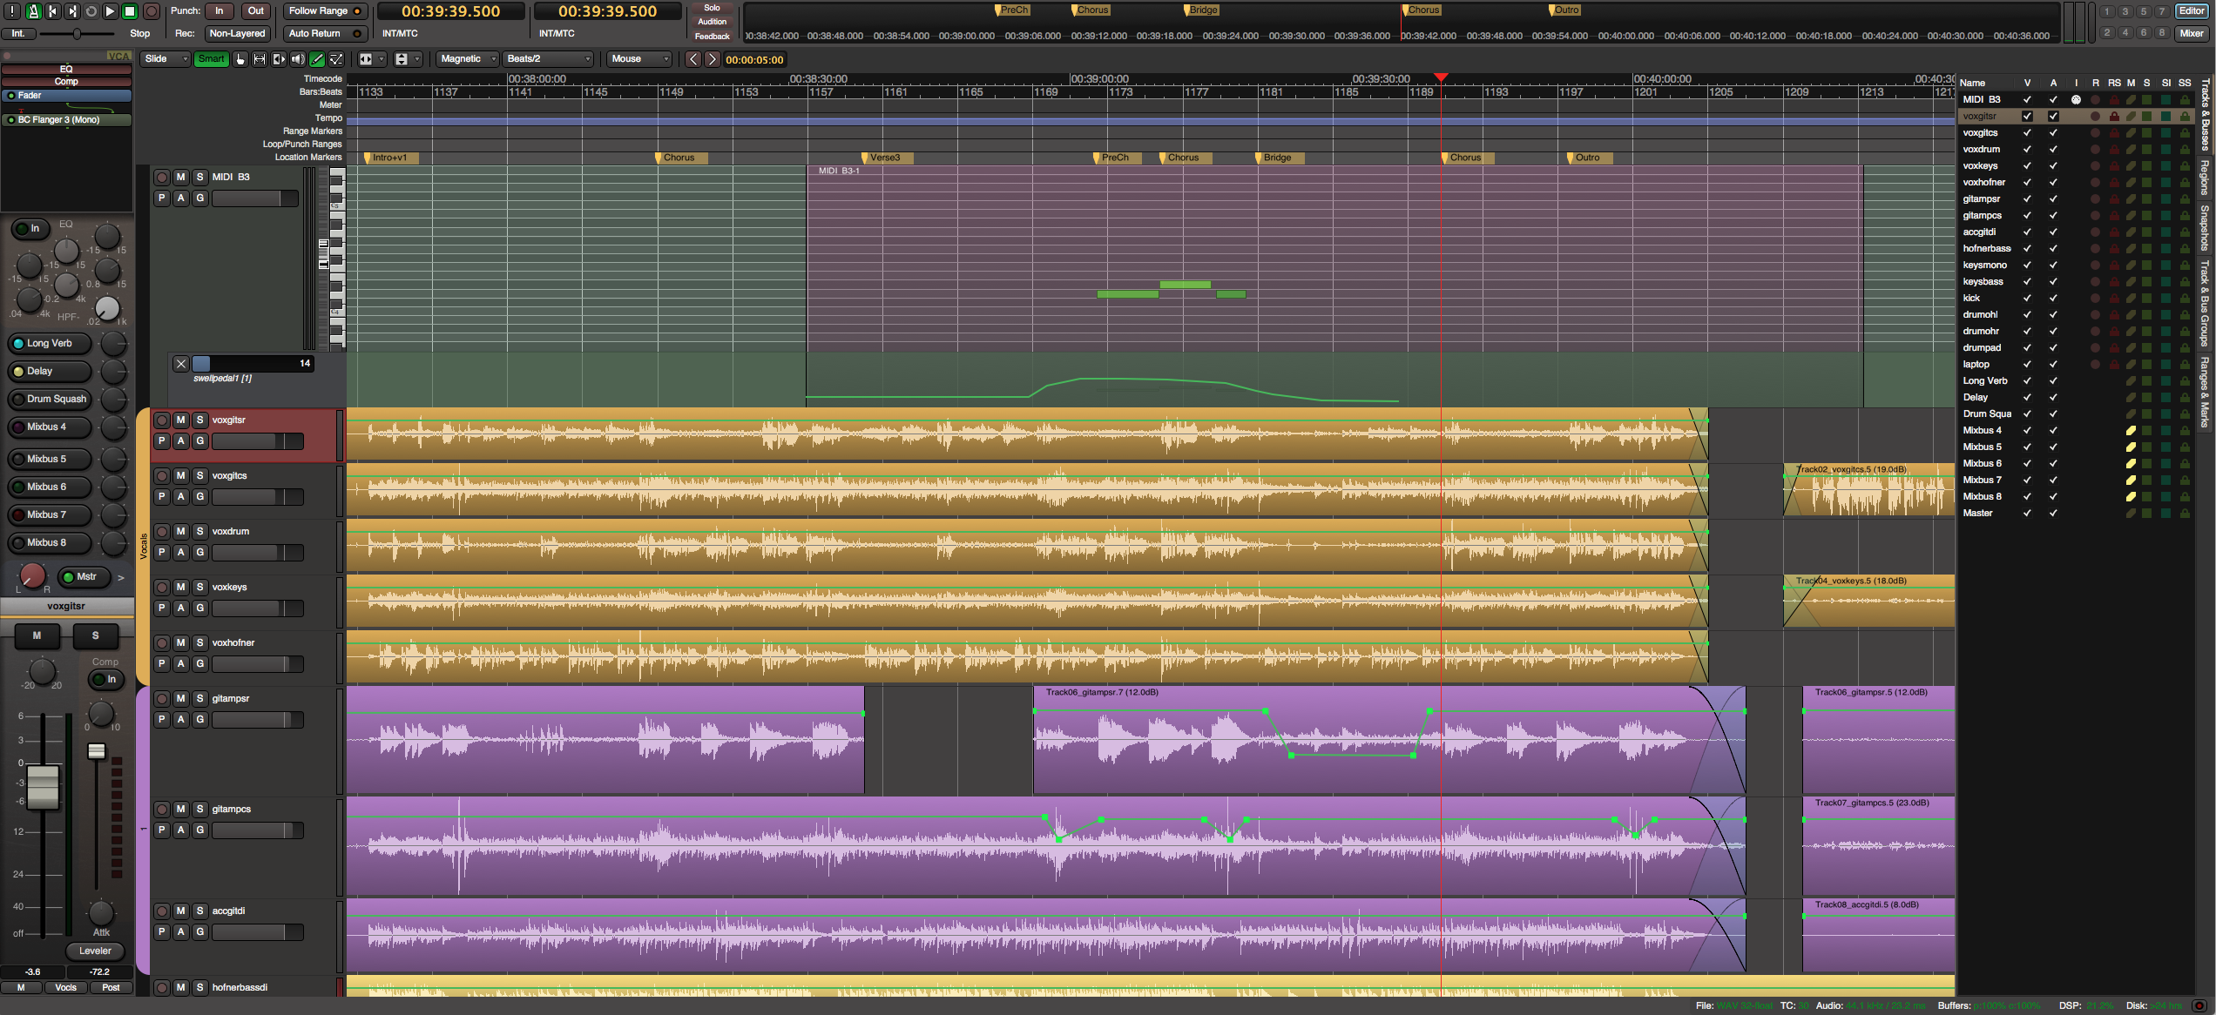Toggle loop playback transport button
The image size is (2216, 1015).
[91, 11]
